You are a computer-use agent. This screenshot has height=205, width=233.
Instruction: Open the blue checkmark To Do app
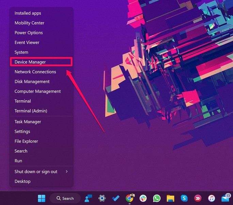point(115,198)
